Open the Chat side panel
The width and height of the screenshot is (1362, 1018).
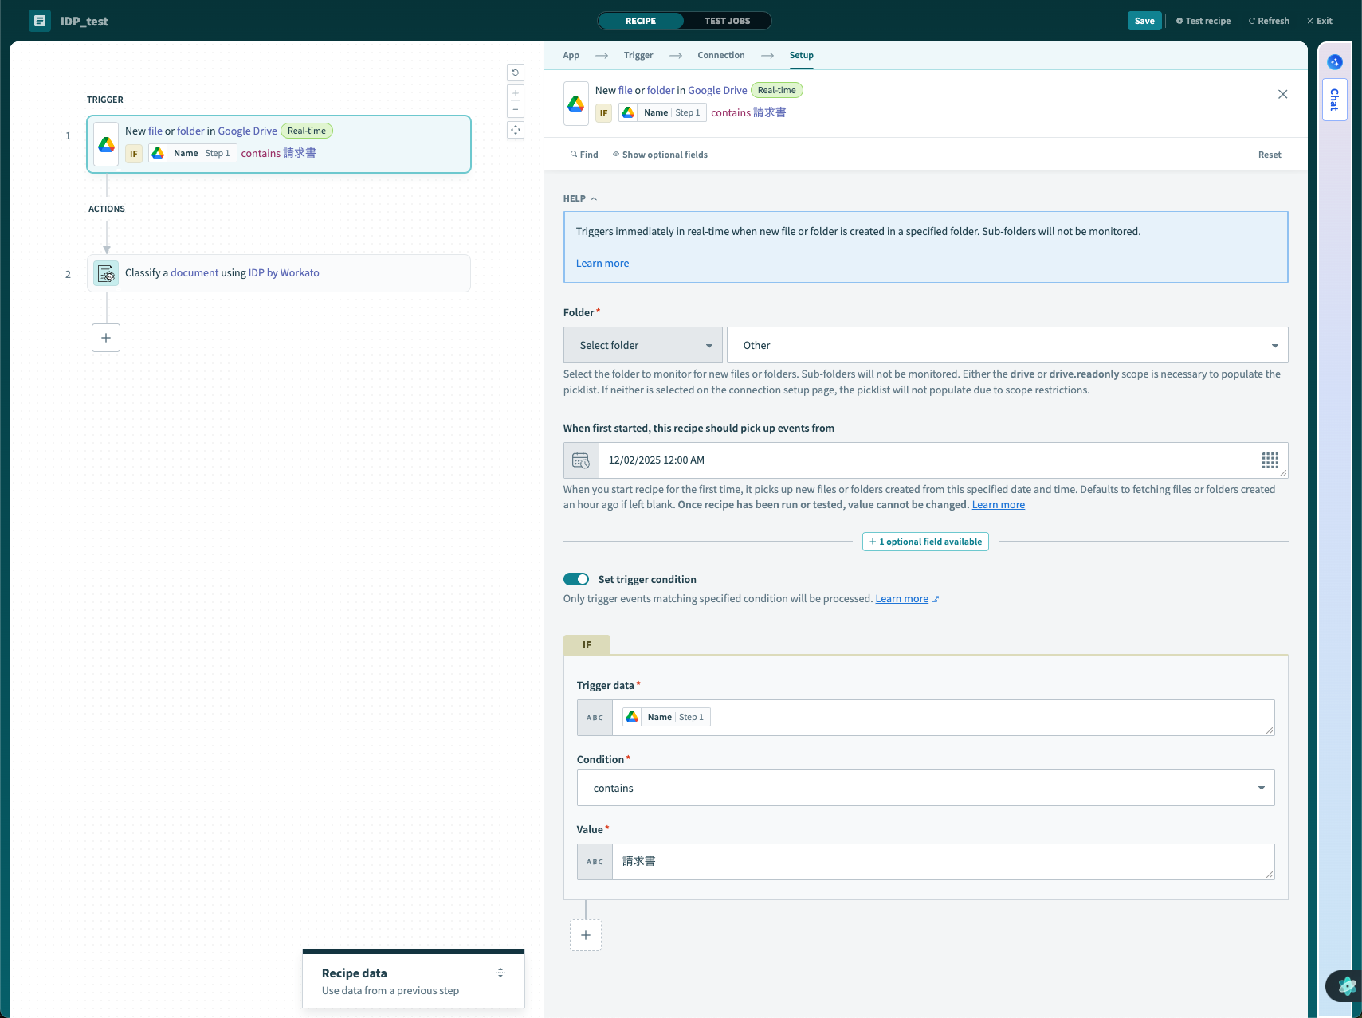click(x=1334, y=100)
